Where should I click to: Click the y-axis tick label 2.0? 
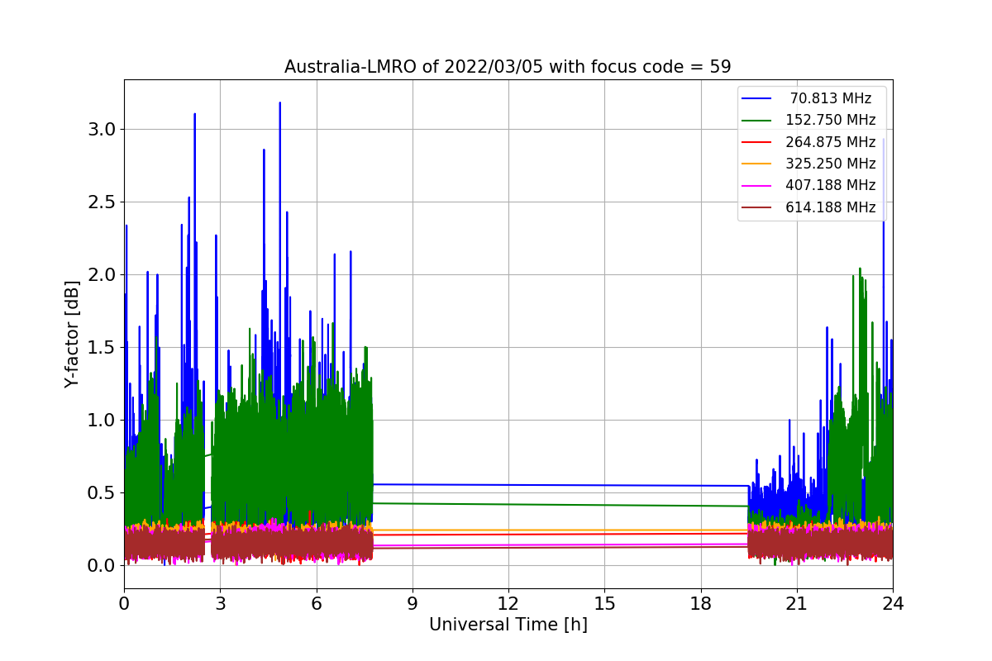(x=103, y=275)
